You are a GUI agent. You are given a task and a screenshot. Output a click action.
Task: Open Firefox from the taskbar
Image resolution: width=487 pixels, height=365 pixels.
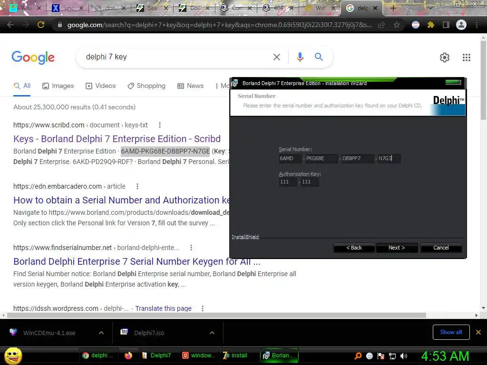click(x=128, y=355)
